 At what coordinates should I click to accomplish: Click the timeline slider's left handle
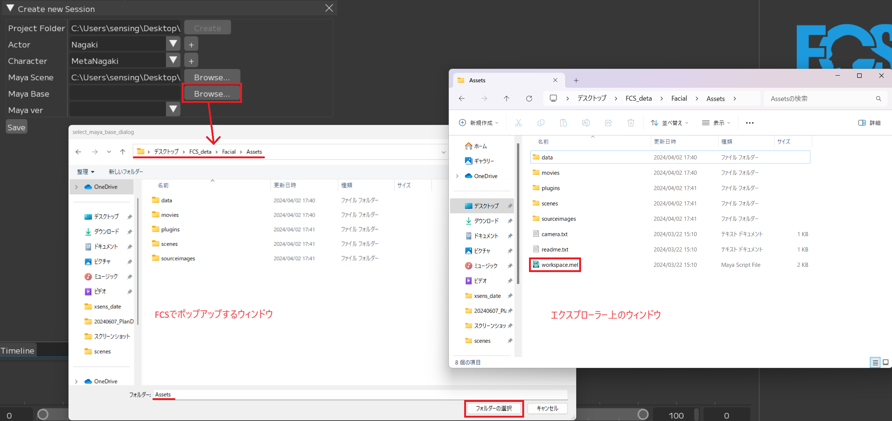pos(43,414)
